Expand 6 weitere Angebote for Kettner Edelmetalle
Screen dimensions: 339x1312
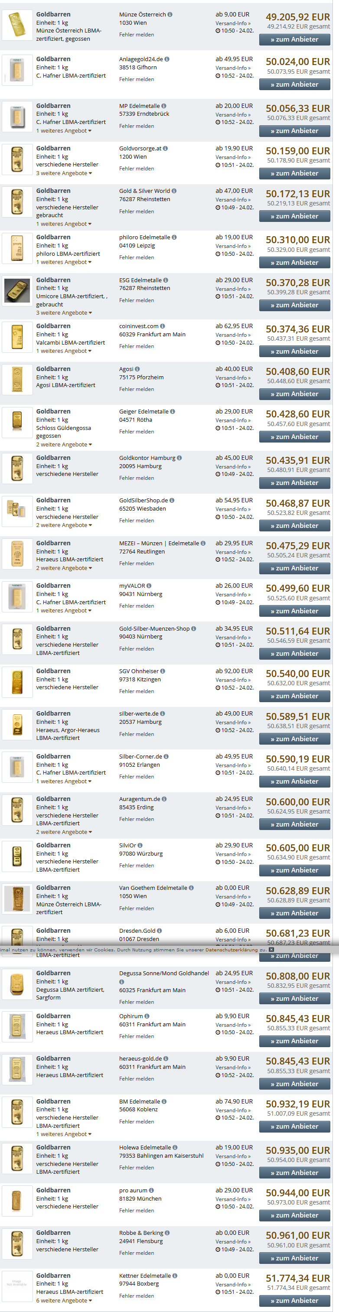click(x=64, y=1300)
